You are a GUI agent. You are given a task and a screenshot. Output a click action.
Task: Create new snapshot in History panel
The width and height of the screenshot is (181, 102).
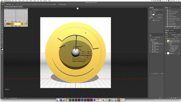[x=177, y=28]
